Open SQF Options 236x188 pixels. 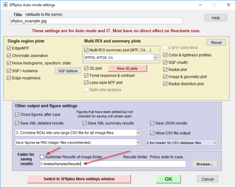tap(65, 71)
